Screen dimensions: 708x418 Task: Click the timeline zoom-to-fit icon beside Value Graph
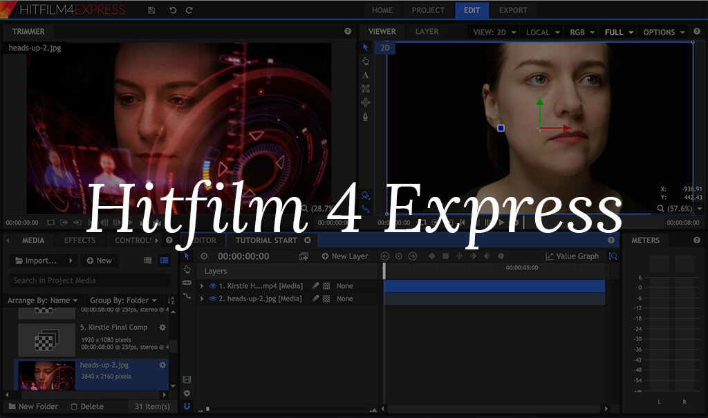click(613, 256)
